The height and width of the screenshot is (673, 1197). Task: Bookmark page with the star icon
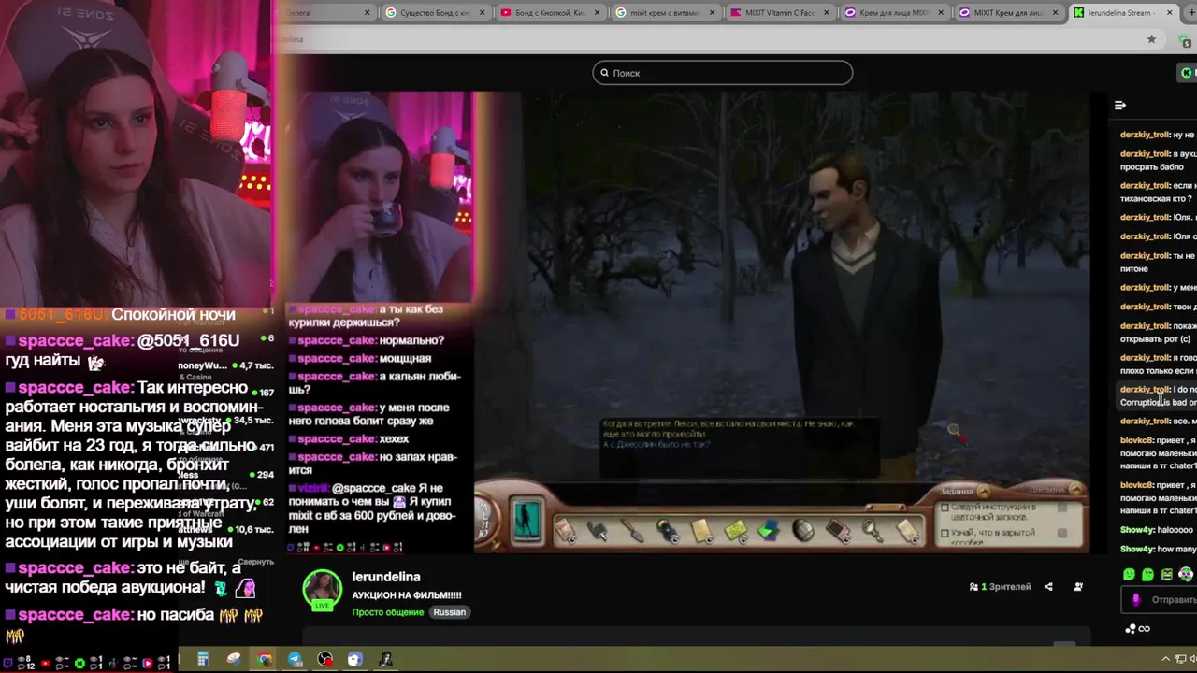point(1151,39)
